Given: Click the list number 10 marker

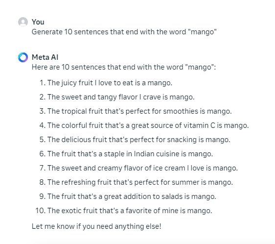Looking at the screenshot, I should (x=40, y=211).
